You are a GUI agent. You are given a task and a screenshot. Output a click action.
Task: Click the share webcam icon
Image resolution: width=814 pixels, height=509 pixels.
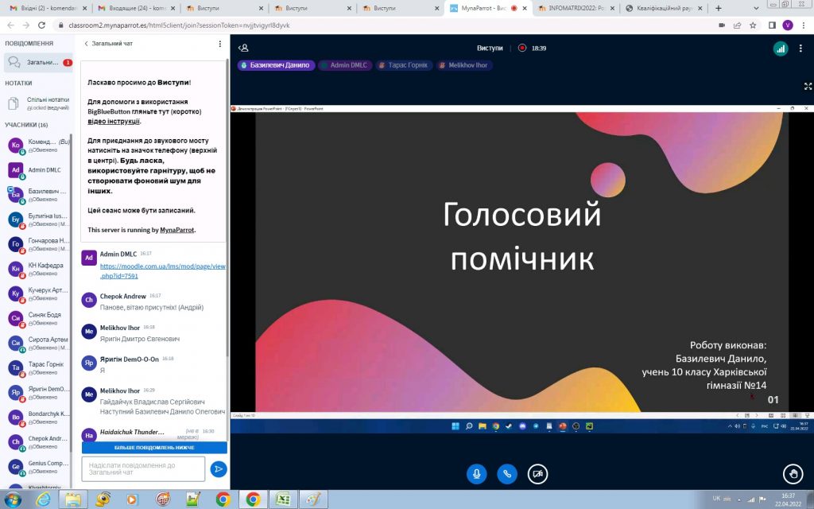point(538,474)
